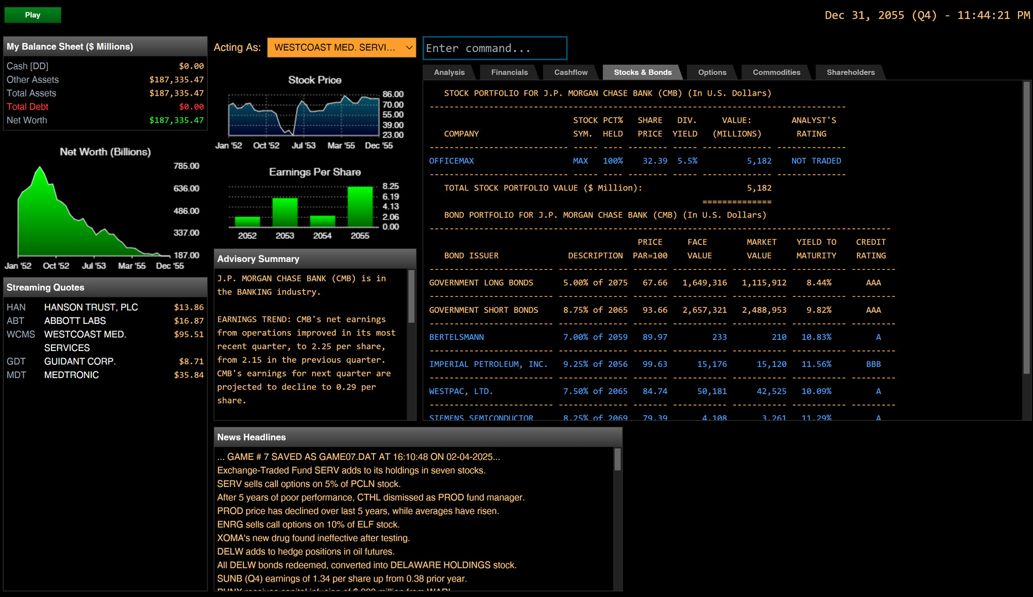Viewport: 1033px width, 597px height.
Task: Select WESTCOAST MED. SERVICES quote row
Action: [105, 341]
